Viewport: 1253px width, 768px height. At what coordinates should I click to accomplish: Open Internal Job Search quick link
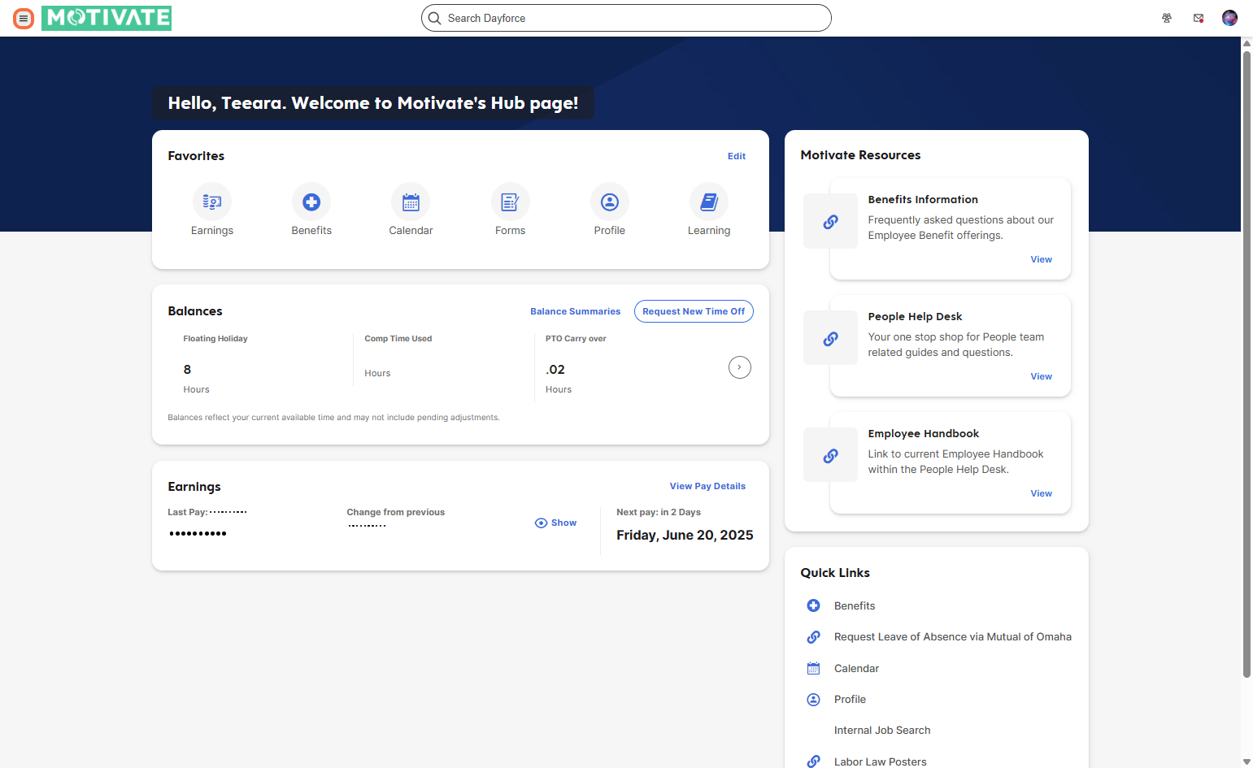point(882,731)
